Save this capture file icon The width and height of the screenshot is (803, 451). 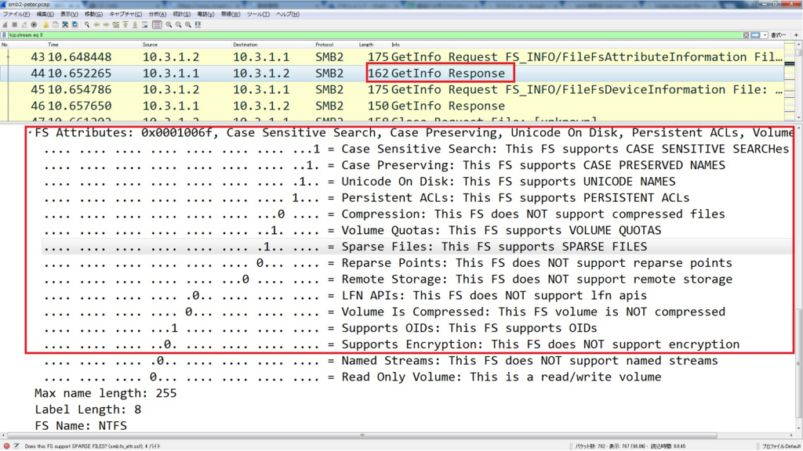pos(56,24)
